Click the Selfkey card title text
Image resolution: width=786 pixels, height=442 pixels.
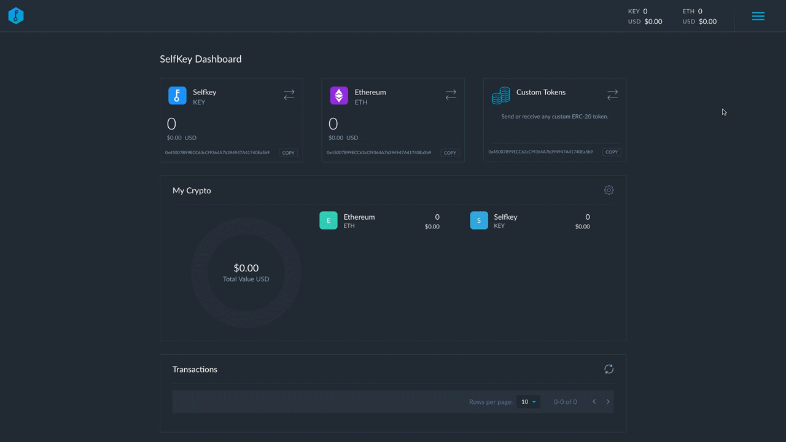pos(204,92)
